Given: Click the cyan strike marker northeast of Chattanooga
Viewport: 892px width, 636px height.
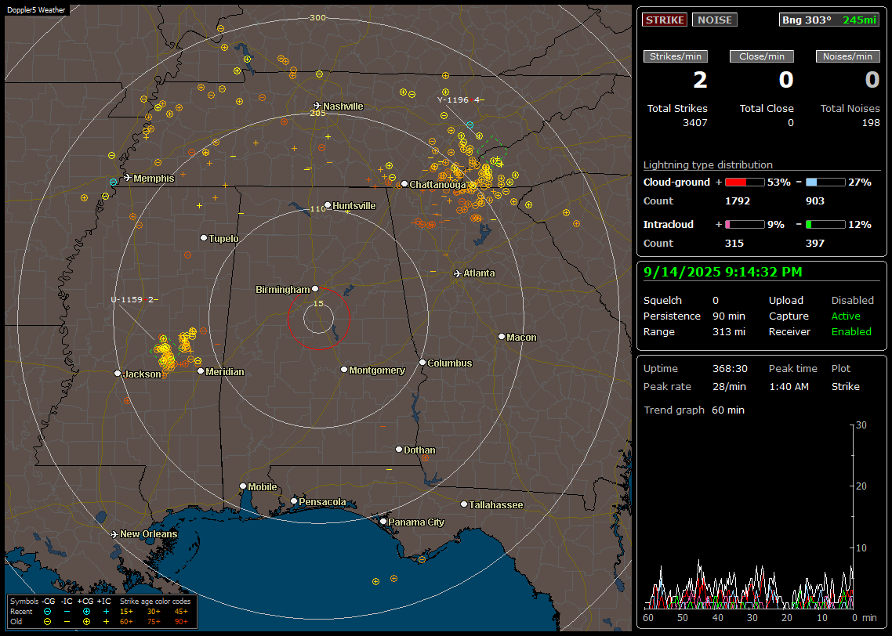Looking at the screenshot, I should 470,125.
